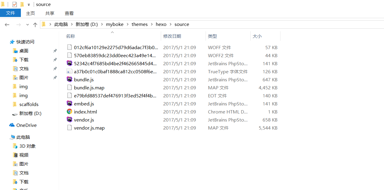The width and height of the screenshot is (384, 190).
Task: Click the 视频 folder icon in sidebar
Action: [x=15, y=155]
